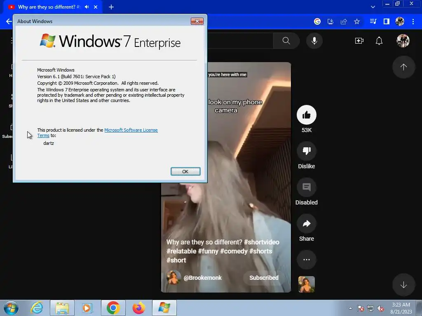Select About Windows taskbar button
This screenshot has height=316, width=422.
[164, 308]
